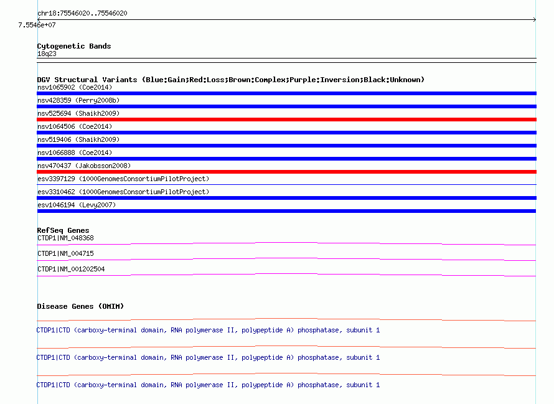This screenshot has height=404, width=554.
Task: Click the chr18:75546020..75546020 coordinate label
Action: (x=82, y=13)
